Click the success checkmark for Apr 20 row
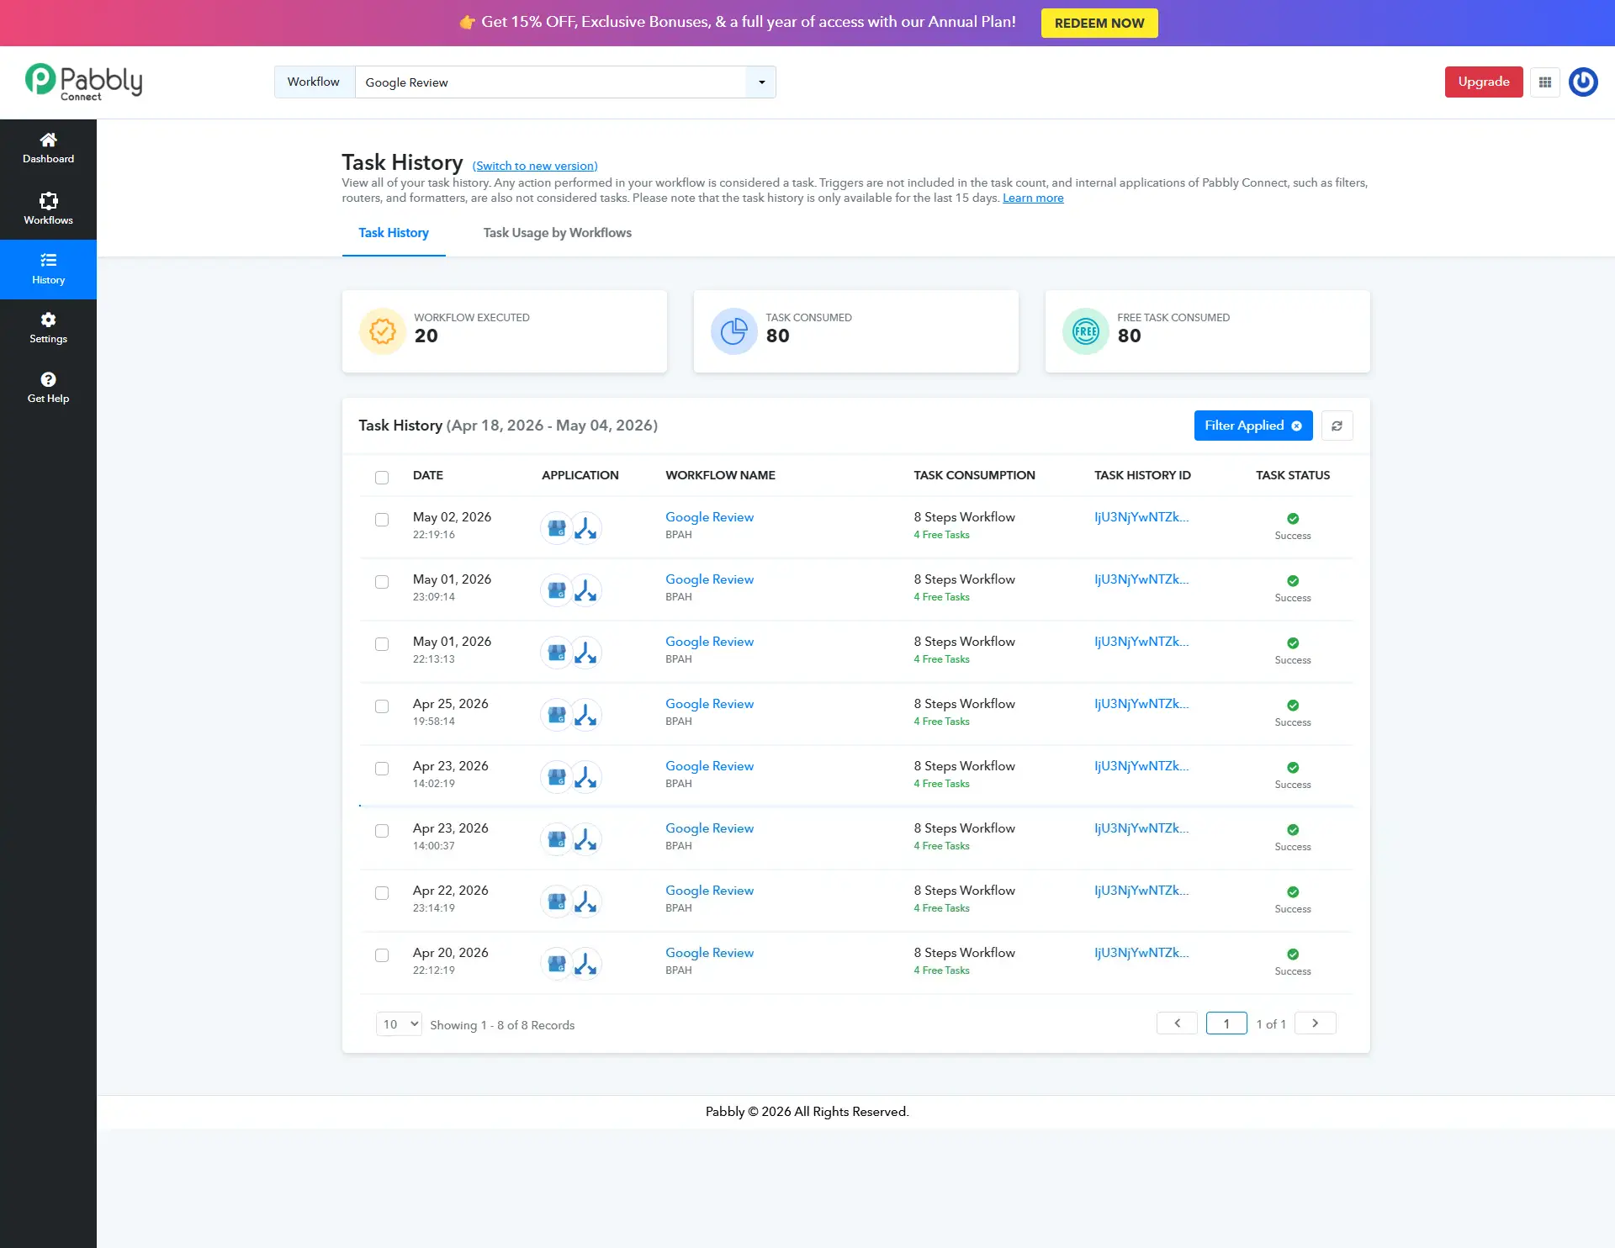The width and height of the screenshot is (1615, 1248). [1293, 955]
